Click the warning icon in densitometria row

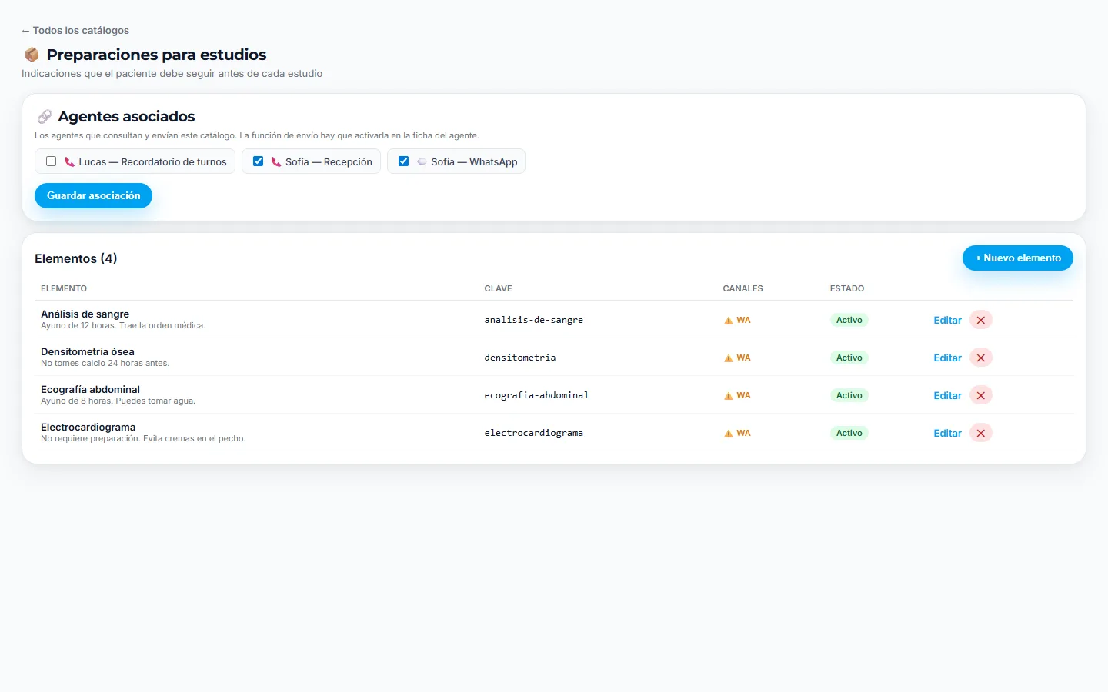click(x=728, y=358)
